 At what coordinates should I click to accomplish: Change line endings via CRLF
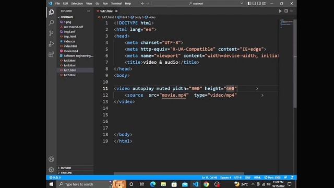(247, 178)
